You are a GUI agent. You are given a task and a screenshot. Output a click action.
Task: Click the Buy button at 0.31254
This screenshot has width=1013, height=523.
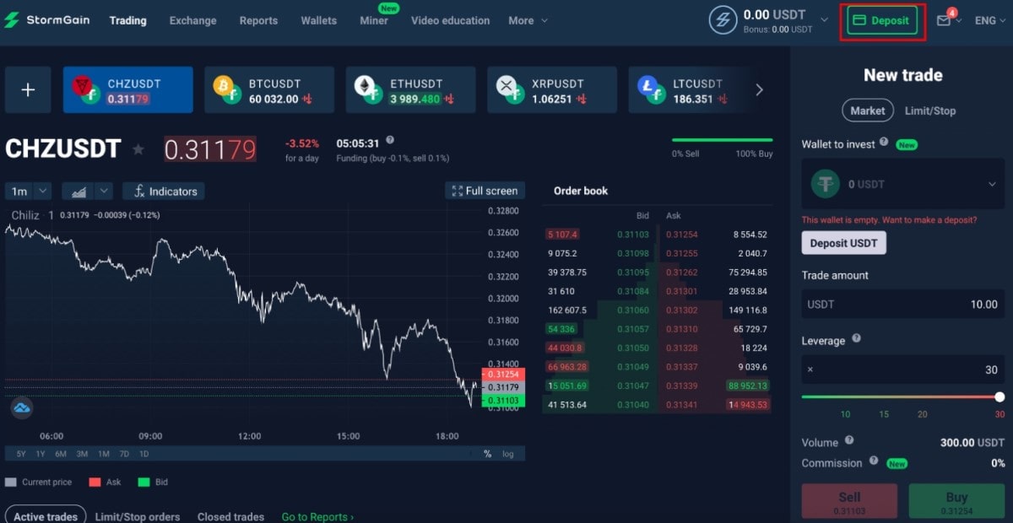(956, 503)
